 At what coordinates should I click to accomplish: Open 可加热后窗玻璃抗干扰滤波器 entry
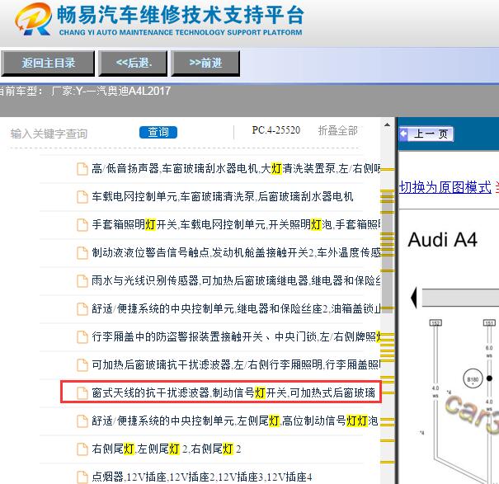[x=236, y=364]
